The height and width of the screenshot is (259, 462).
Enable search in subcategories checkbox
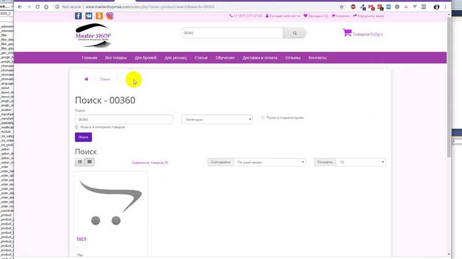click(x=263, y=117)
